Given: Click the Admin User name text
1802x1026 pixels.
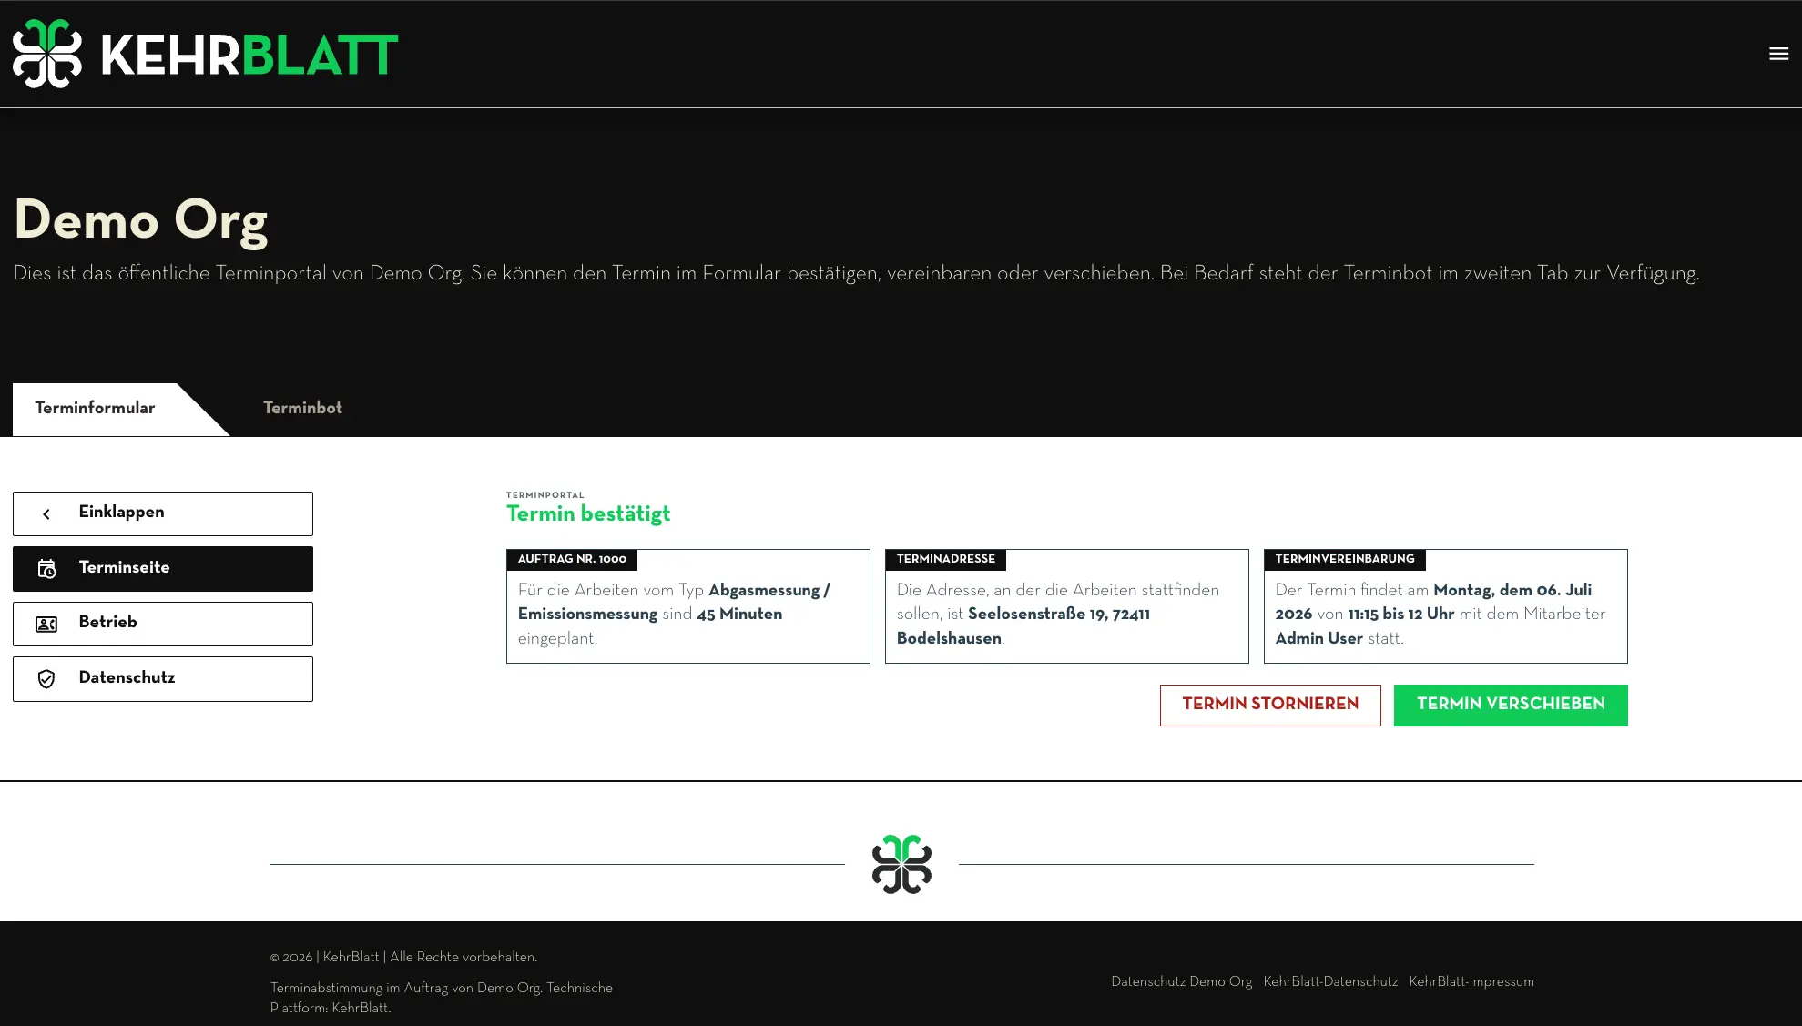Looking at the screenshot, I should 1318,639.
